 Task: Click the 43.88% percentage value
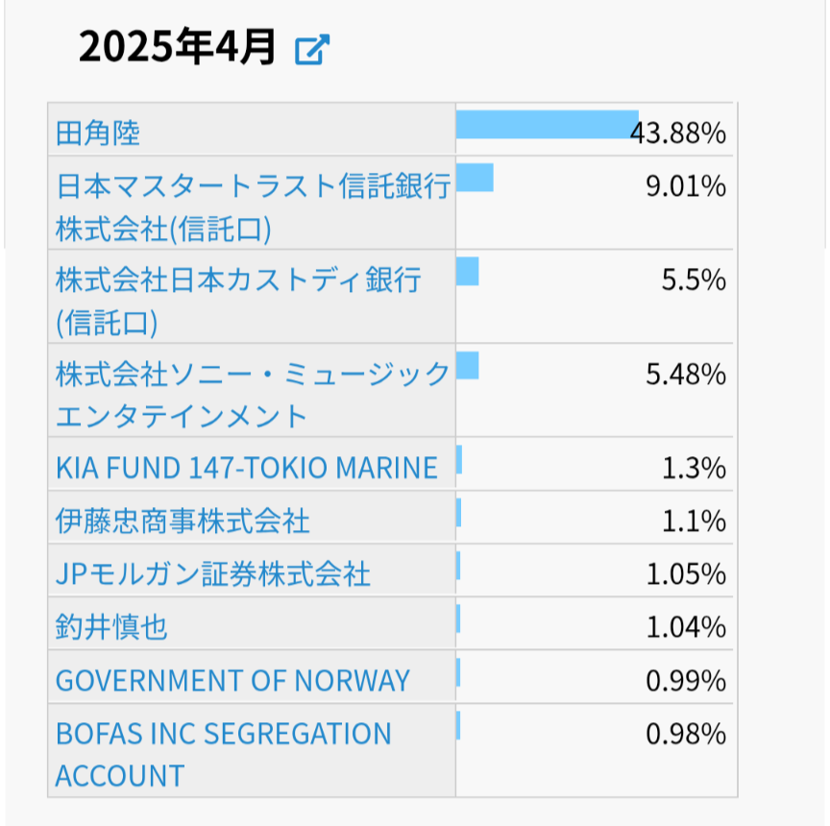click(680, 134)
